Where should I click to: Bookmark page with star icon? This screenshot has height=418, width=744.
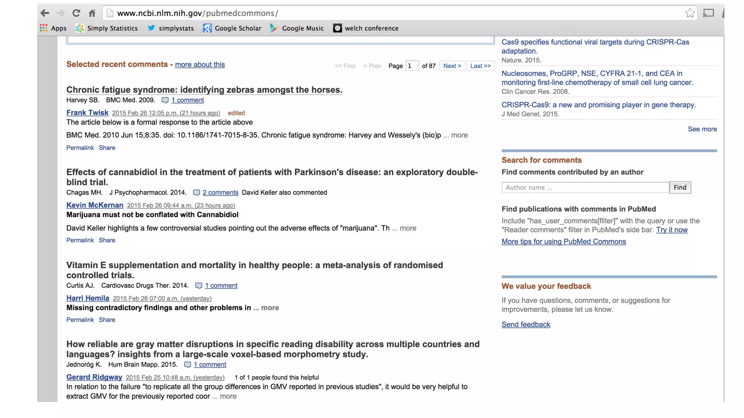click(x=690, y=13)
